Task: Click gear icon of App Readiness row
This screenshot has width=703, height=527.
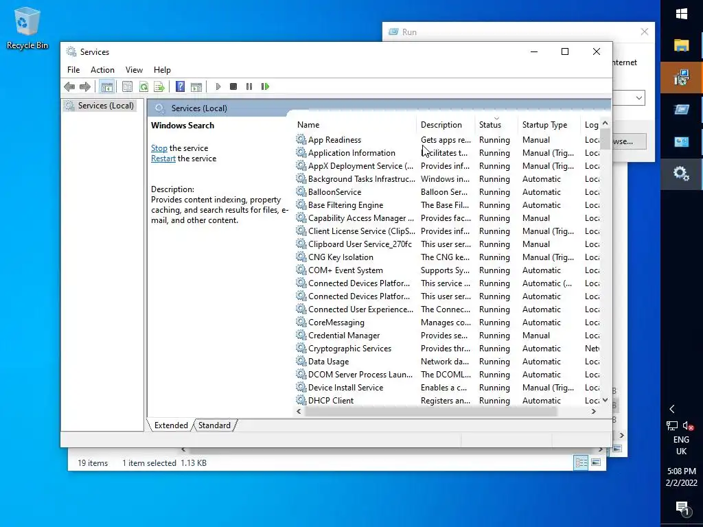Action: click(301, 140)
